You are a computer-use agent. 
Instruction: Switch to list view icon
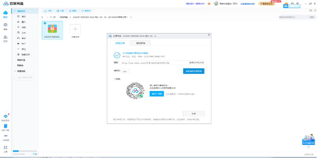tap(315, 11)
